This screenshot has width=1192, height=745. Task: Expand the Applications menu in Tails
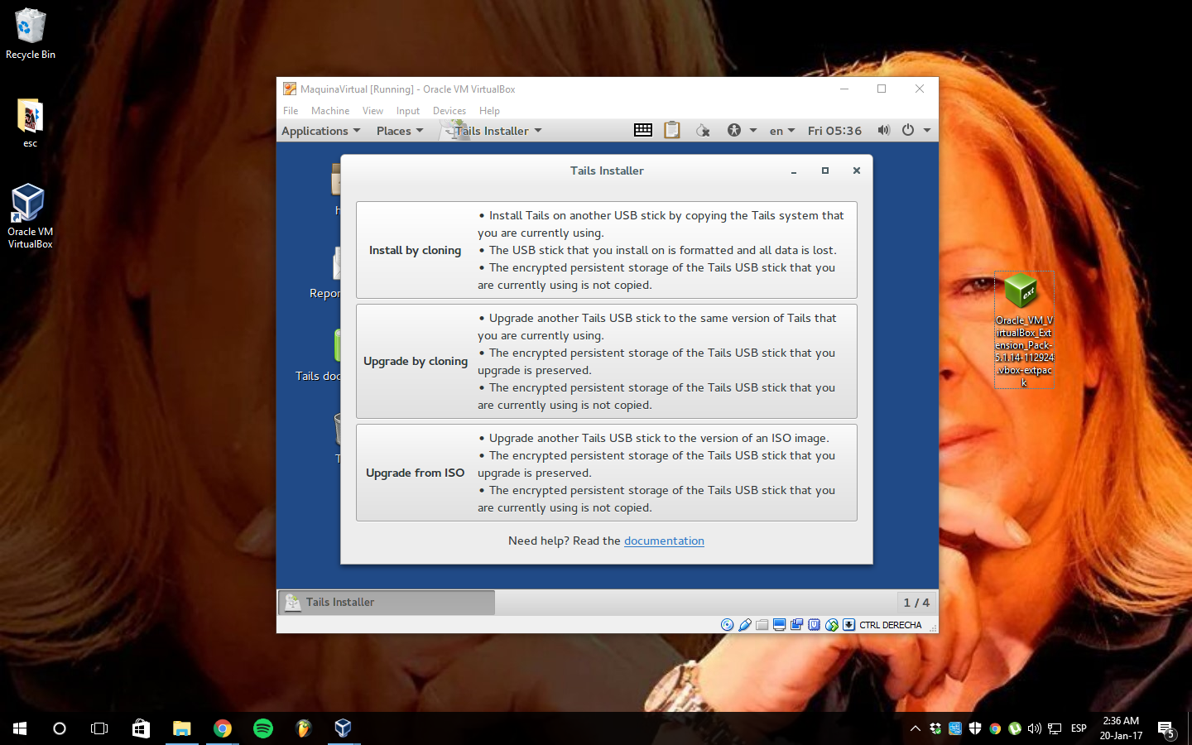pos(321,131)
